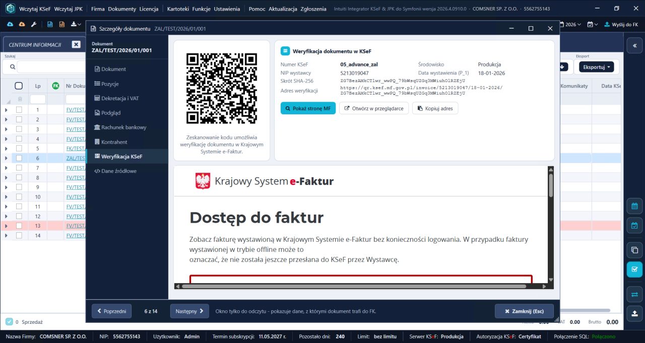Viewport: 645px width, 343px height.
Task: Select Dekretacja i VAT section
Action: coord(127,98)
